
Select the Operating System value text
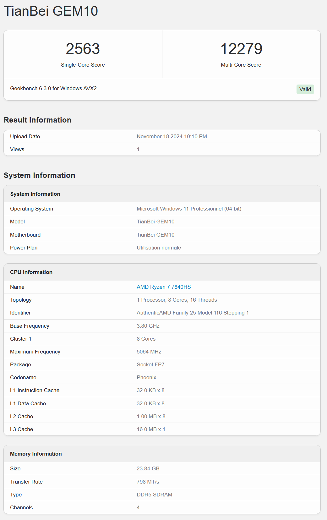[189, 209]
